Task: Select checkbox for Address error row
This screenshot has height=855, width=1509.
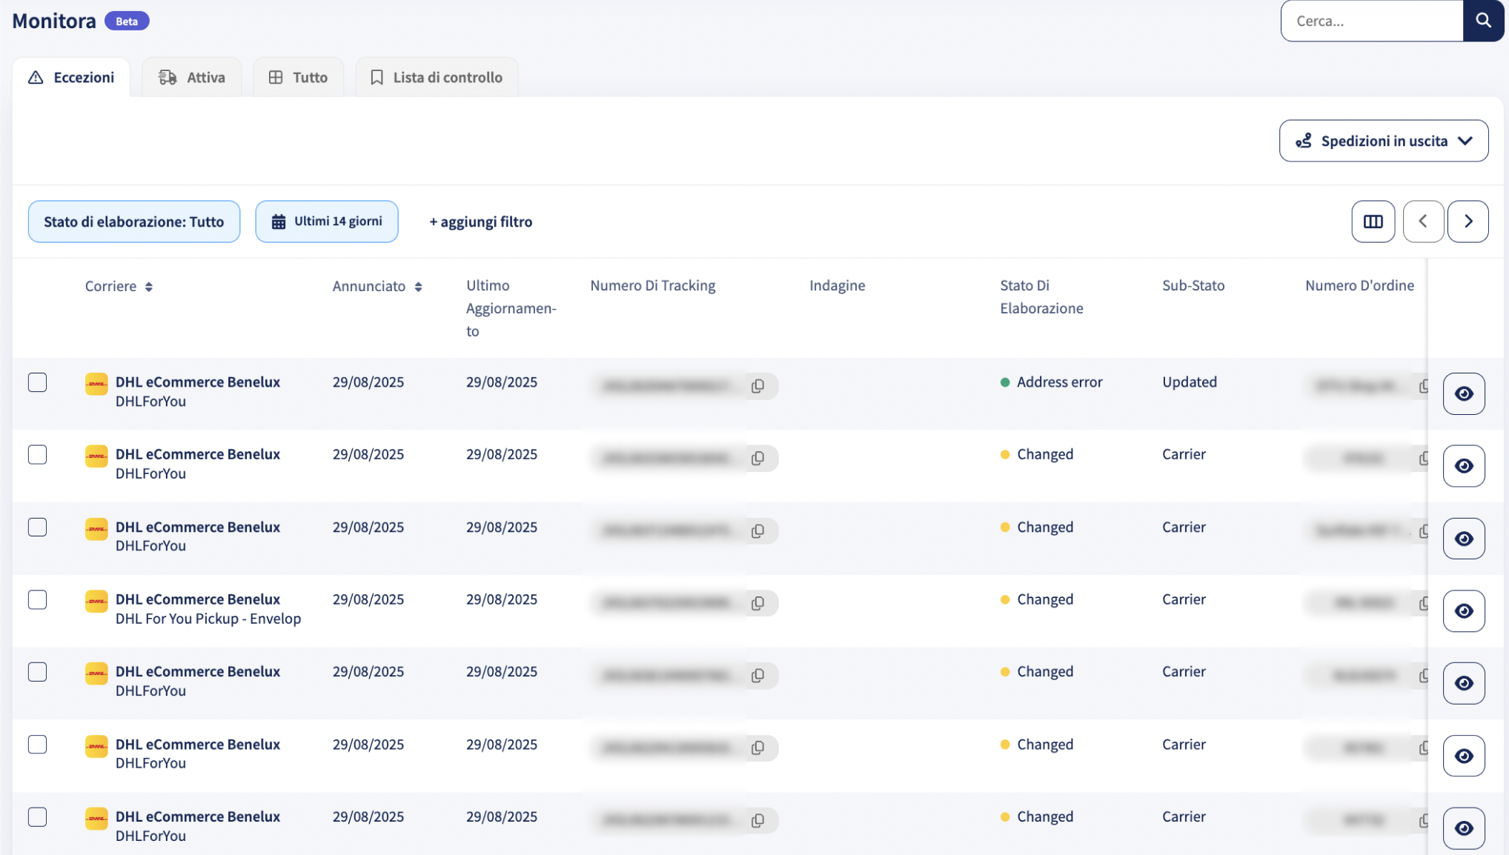Action: pos(37,382)
